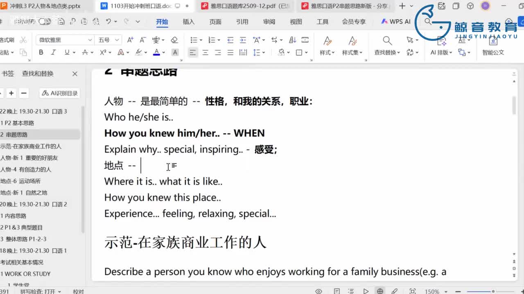The height and width of the screenshot is (294, 524).
Task: Open the search magnifier beside WPS AI
Action: pos(428,21)
